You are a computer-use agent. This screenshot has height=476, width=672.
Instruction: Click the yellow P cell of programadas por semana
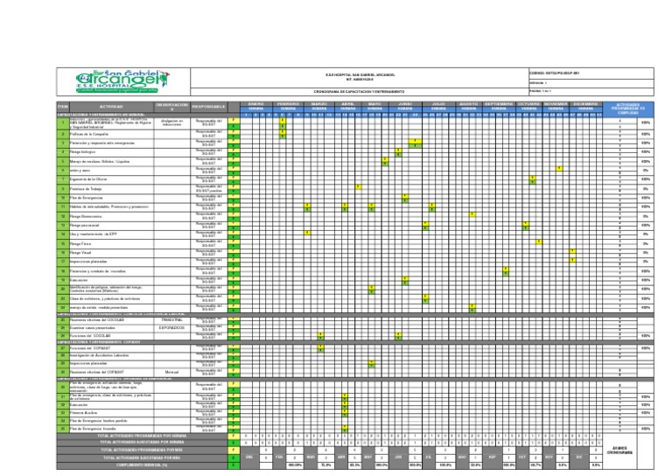pyautogui.click(x=234, y=436)
